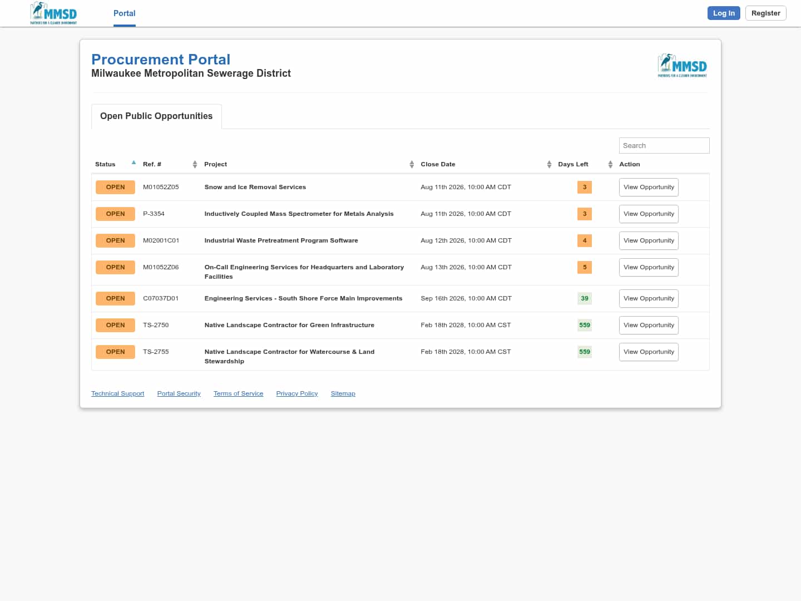This screenshot has height=601, width=801.
Task: Click the MMSD logo beside Procurement Portal heading
Action: 683,66
